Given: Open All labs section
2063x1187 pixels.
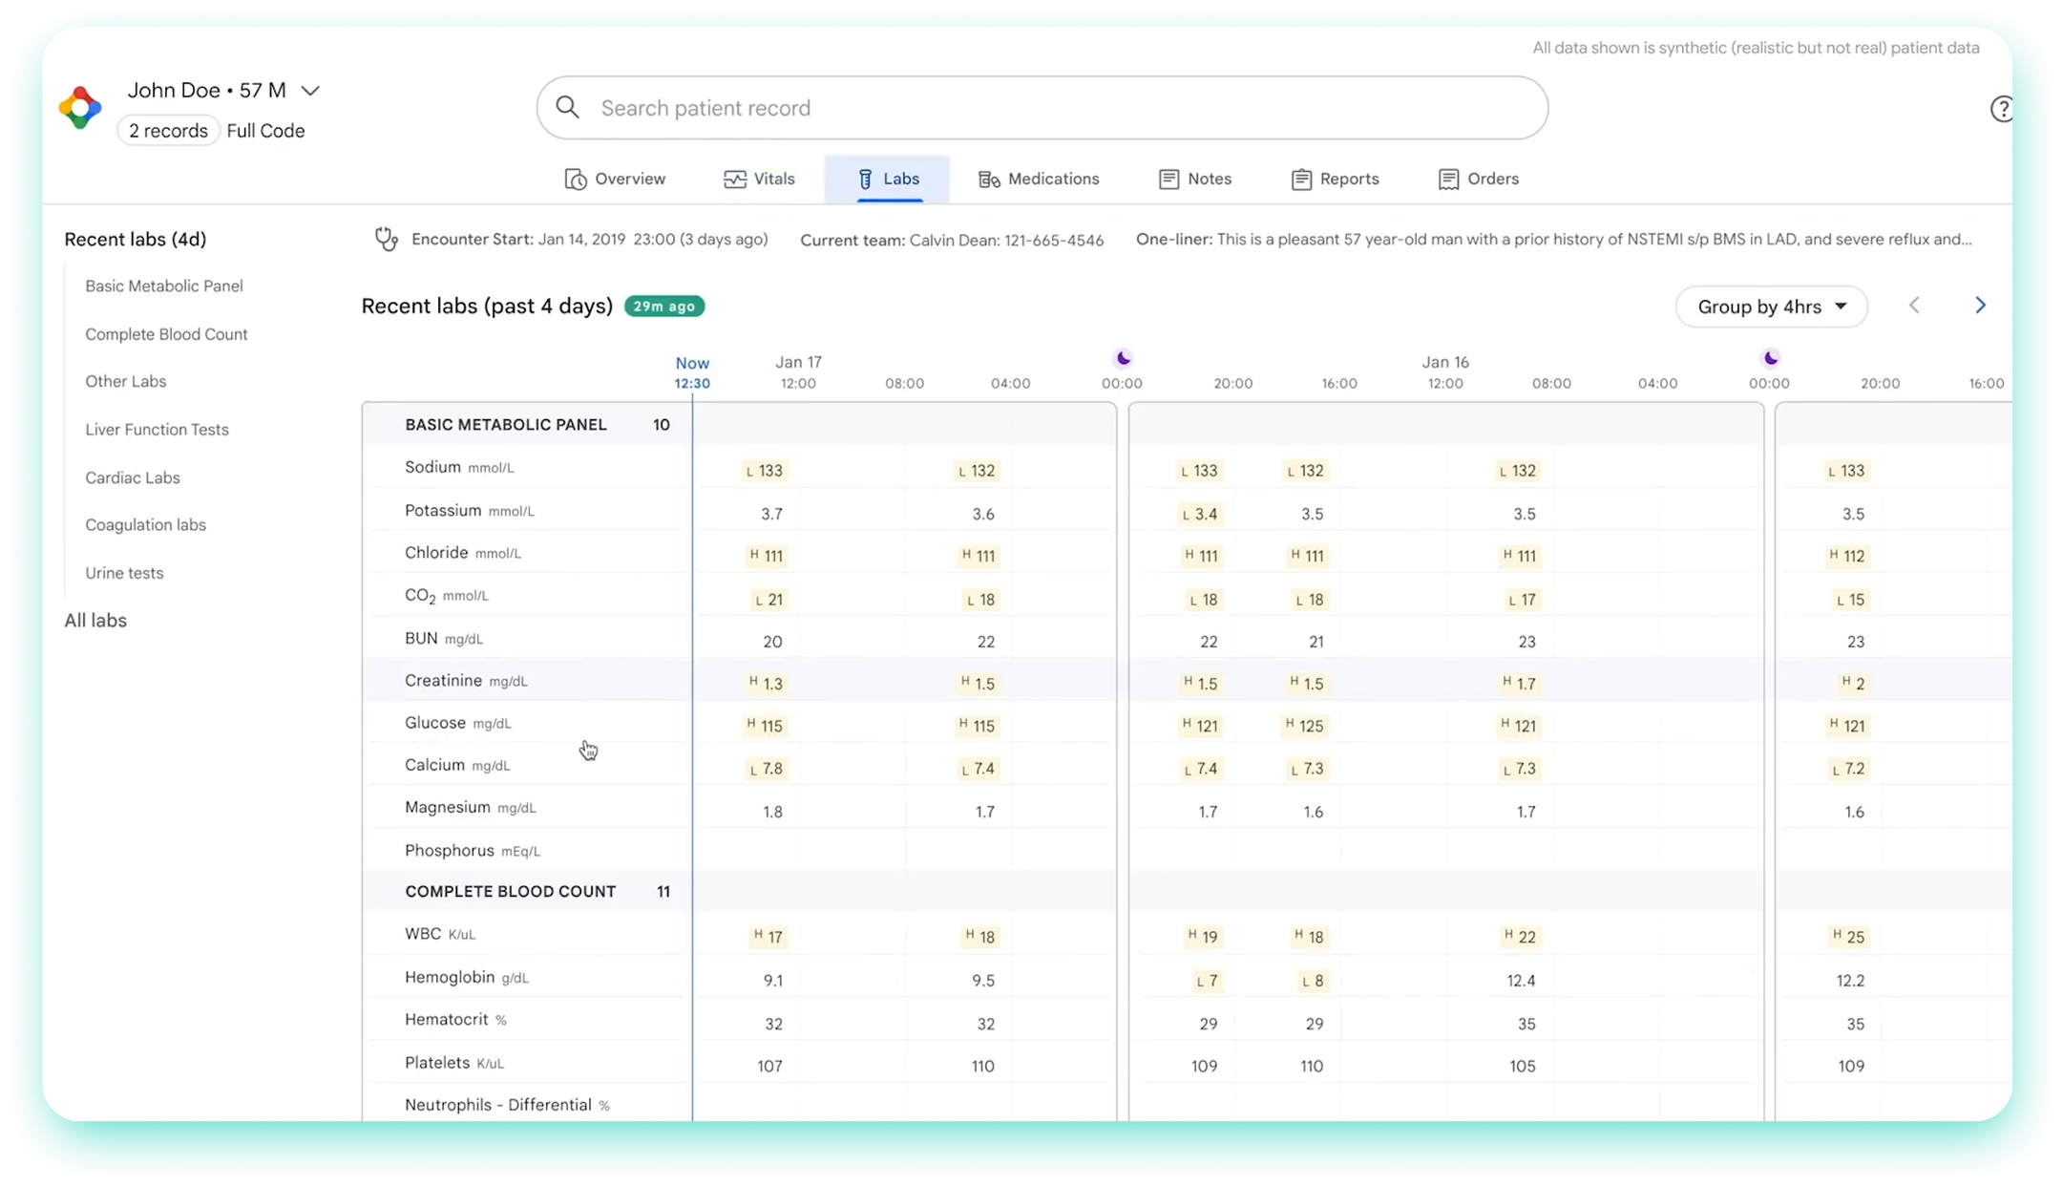Looking at the screenshot, I should point(95,621).
